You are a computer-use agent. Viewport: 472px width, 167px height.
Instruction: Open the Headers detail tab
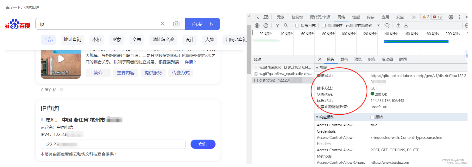click(330, 59)
